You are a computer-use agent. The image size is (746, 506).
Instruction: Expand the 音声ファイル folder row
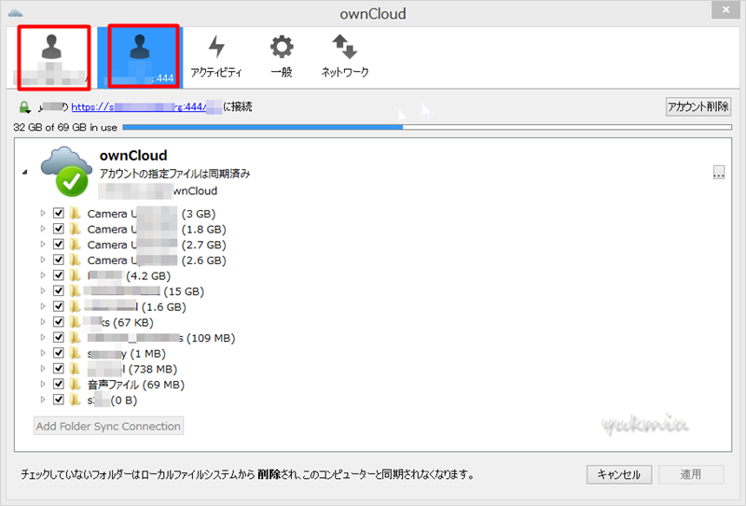point(42,384)
